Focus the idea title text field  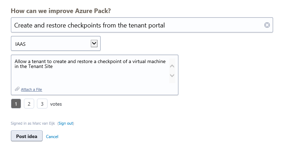pos(137,25)
